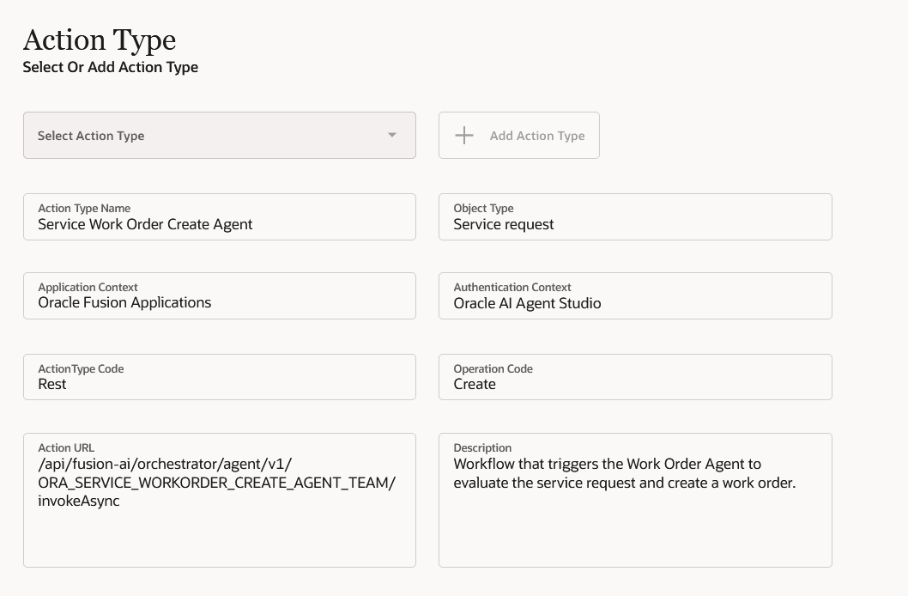The height and width of the screenshot is (596, 908).
Task: Select the Description text area
Action: pos(635,500)
